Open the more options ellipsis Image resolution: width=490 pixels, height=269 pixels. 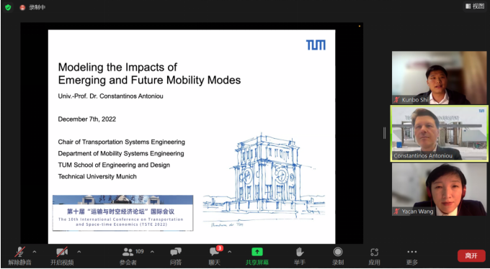pyautogui.click(x=412, y=252)
